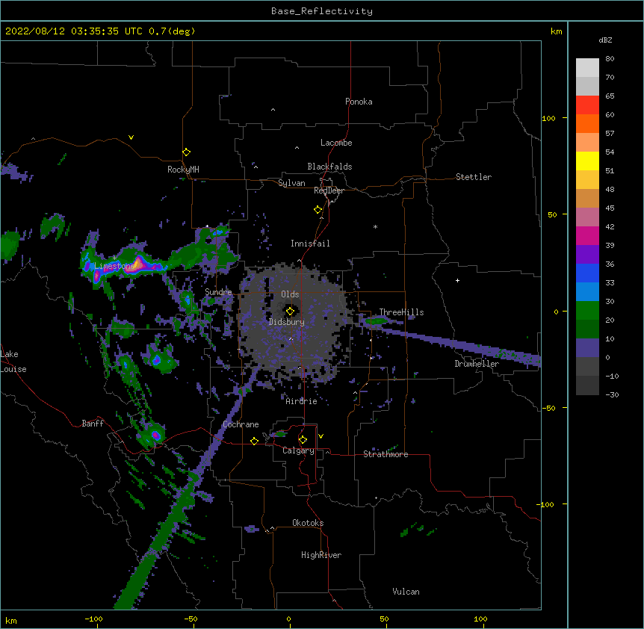Click the Okotoks town label
Viewport: 644px width, 629px height.
coord(308,523)
